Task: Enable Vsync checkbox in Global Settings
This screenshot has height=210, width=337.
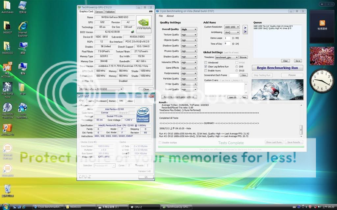Action: [206, 71]
